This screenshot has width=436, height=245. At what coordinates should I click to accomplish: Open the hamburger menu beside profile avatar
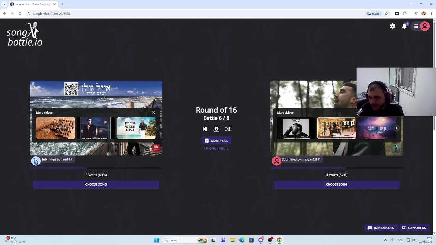pyautogui.click(x=416, y=26)
